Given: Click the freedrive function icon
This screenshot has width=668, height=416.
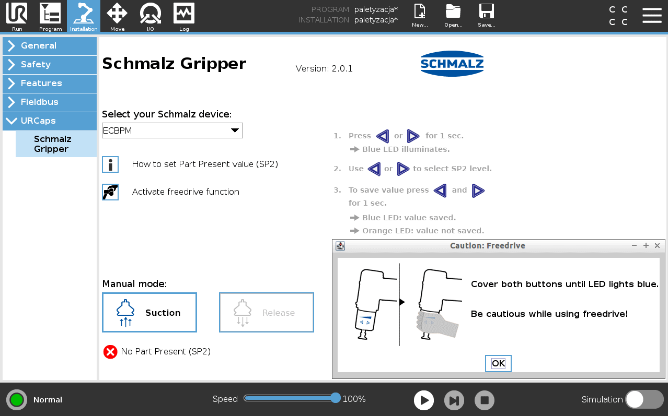Looking at the screenshot, I should [x=110, y=192].
